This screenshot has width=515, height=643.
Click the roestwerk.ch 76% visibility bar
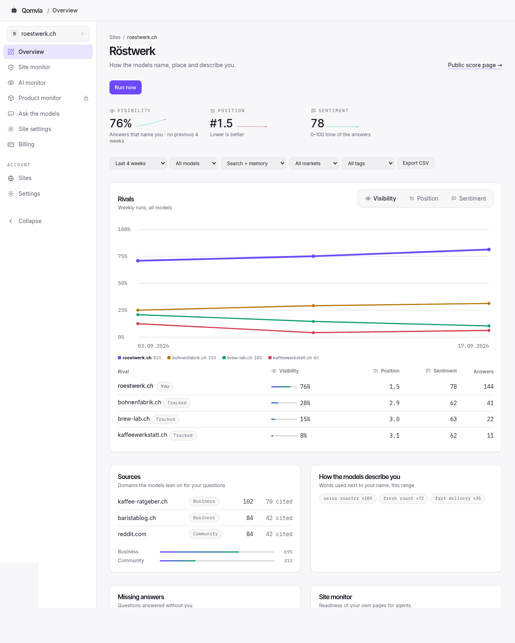point(284,387)
